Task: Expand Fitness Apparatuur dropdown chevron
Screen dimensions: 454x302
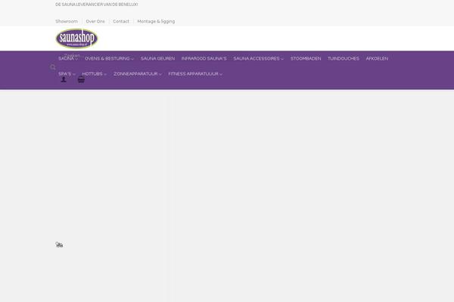Action: (x=221, y=74)
